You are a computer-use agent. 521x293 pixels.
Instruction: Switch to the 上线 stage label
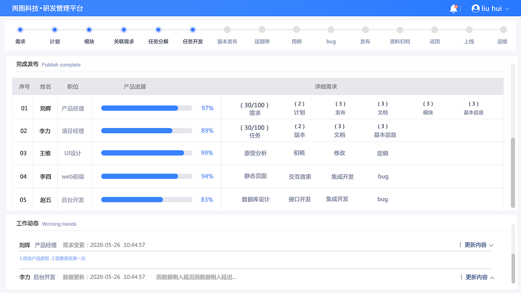469,41
